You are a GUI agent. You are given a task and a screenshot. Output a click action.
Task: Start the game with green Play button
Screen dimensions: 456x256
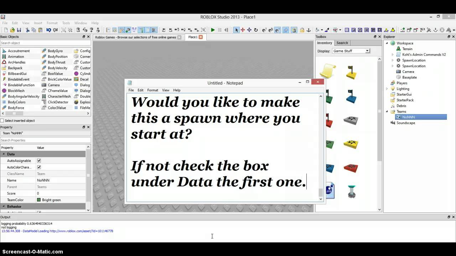point(213,30)
